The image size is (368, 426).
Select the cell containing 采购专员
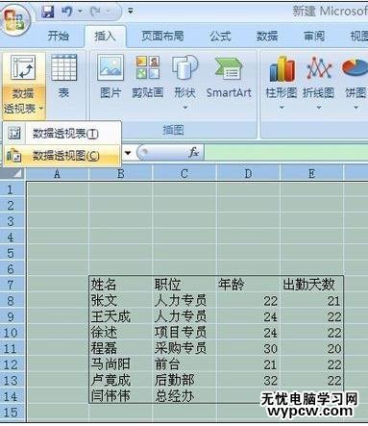pos(184,348)
